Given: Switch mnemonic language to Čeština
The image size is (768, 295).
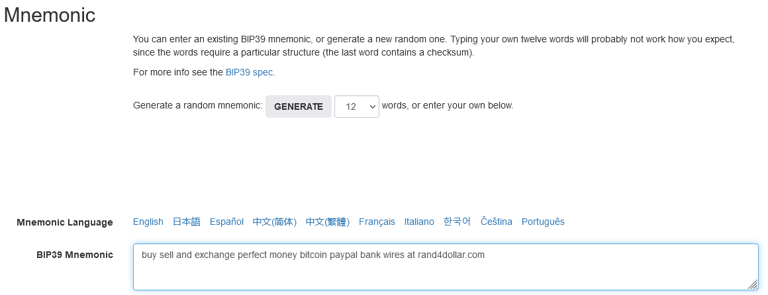Looking at the screenshot, I should pyautogui.click(x=496, y=222).
